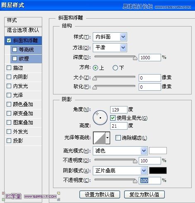Click the 软化 pixel value field
The image size is (195, 203).
[x=150, y=87]
